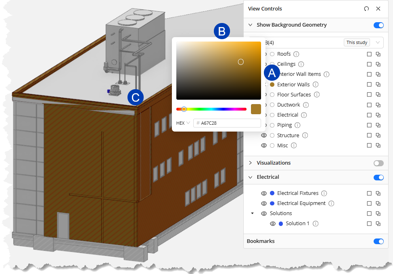Click Solution 1 blue color dot
This screenshot has height=274, width=393.
tap(281, 224)
